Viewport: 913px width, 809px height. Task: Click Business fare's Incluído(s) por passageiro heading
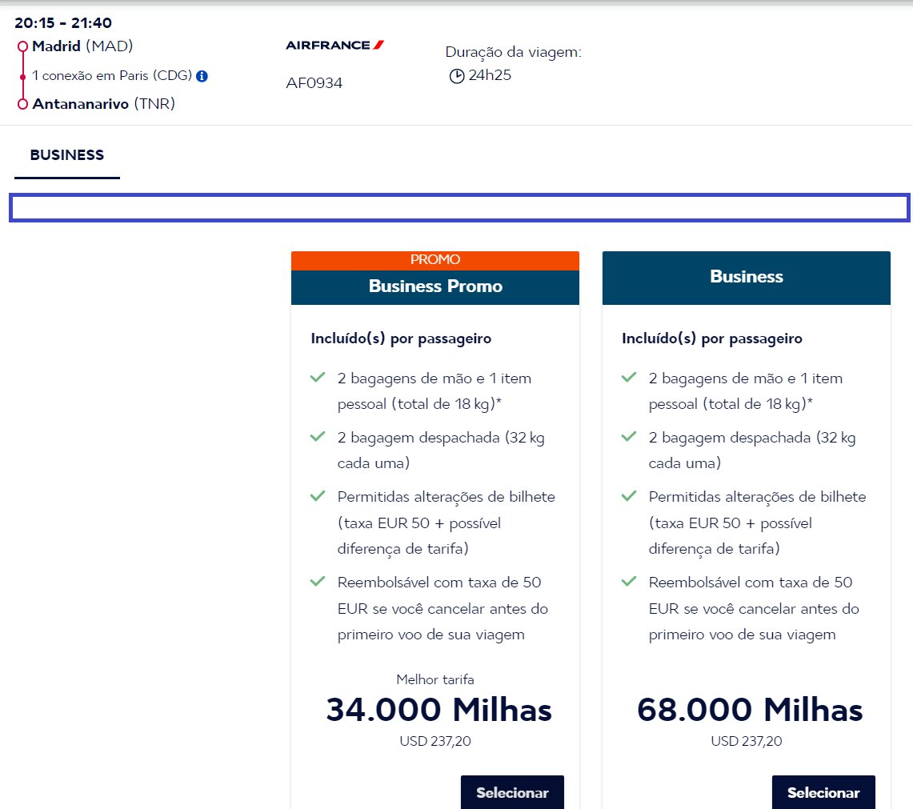712,338
